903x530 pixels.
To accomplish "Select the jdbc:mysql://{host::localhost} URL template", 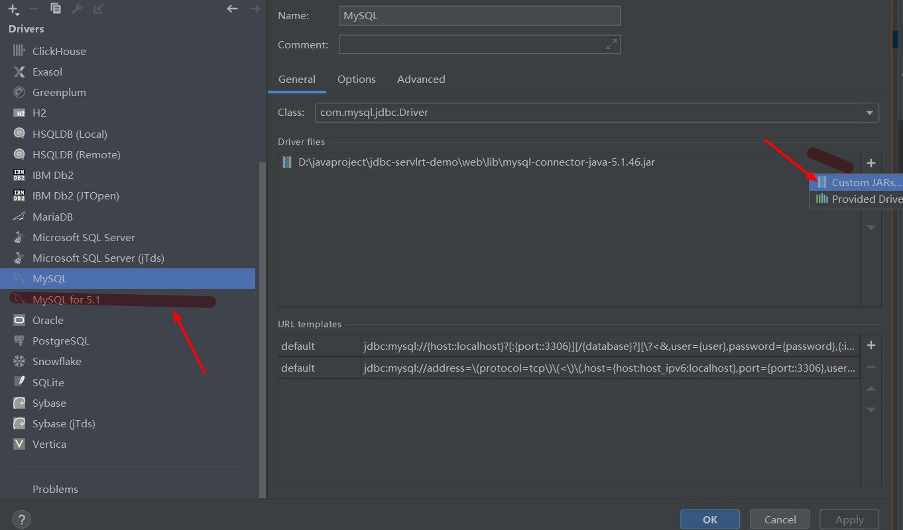I will 610,346.
